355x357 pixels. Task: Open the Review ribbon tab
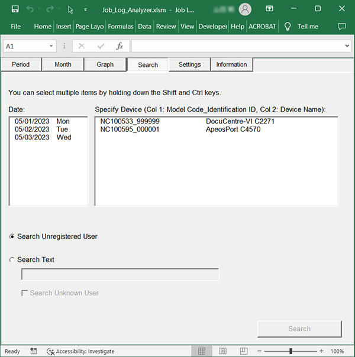point(166,27)
